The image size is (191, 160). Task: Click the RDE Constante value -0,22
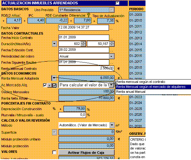coord(57,20)
